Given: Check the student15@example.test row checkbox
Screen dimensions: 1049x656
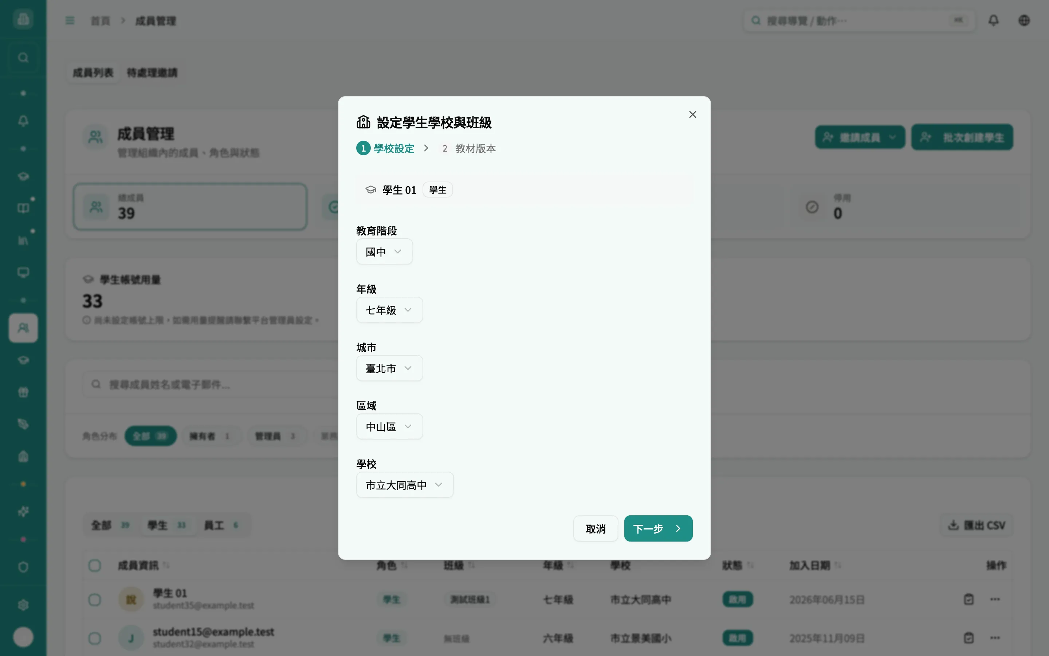Looking at the screenshot, I should (x=94, y=638).
